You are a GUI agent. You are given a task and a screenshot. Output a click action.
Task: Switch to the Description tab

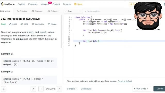click(6, 11)
